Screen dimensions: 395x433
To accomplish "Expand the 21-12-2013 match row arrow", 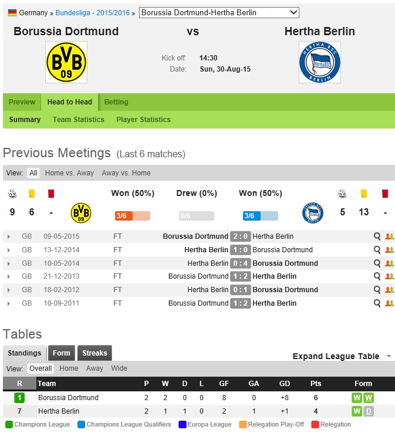I will [9, 276].
